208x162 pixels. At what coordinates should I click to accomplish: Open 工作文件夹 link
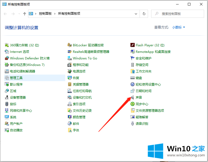[x=144, y=71]
